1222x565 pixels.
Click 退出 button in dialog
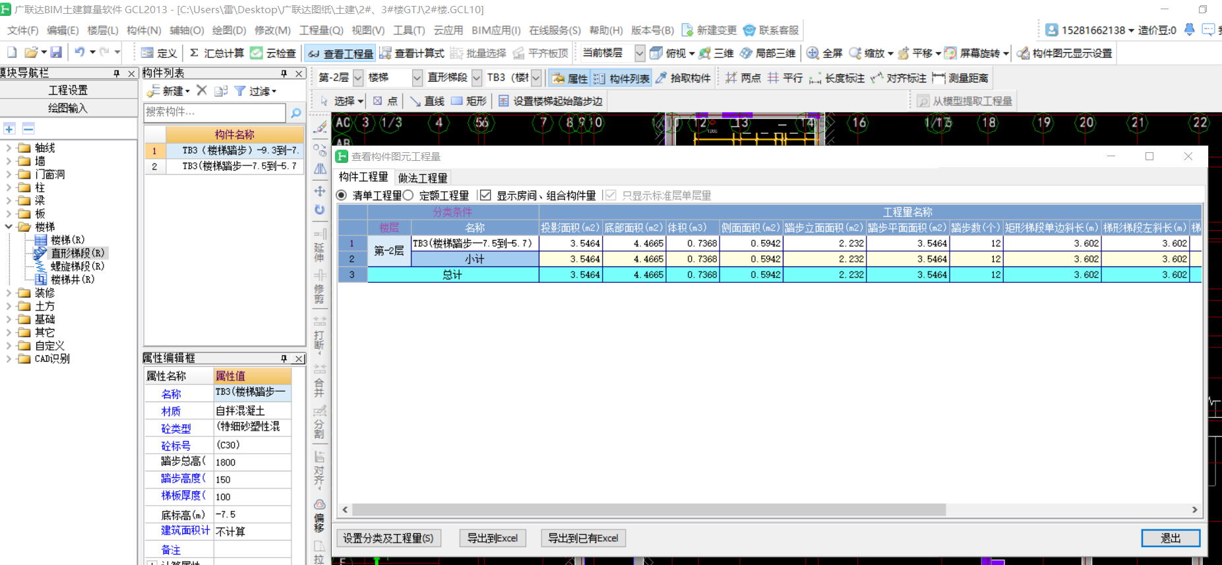pyautogui.click(x=1171, y=538)
